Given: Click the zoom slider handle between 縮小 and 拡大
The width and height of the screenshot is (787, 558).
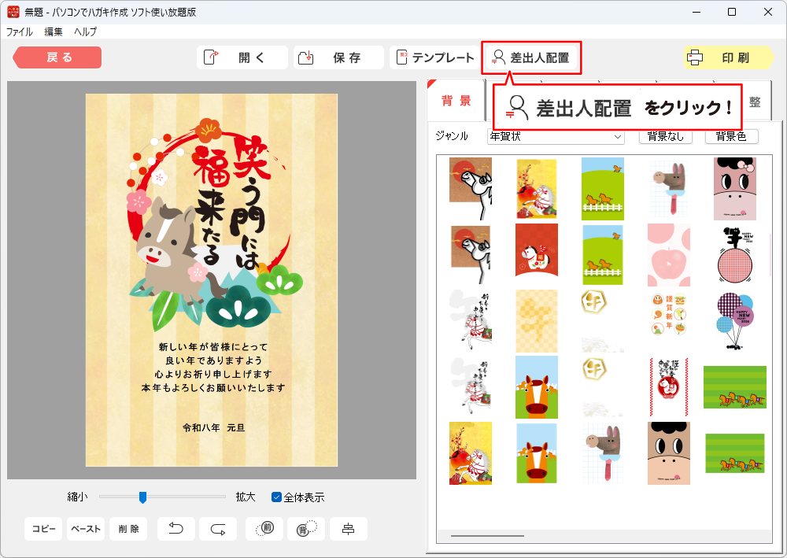Looking at the screenshot, I should pyautogui.click(x=142, y=497).
